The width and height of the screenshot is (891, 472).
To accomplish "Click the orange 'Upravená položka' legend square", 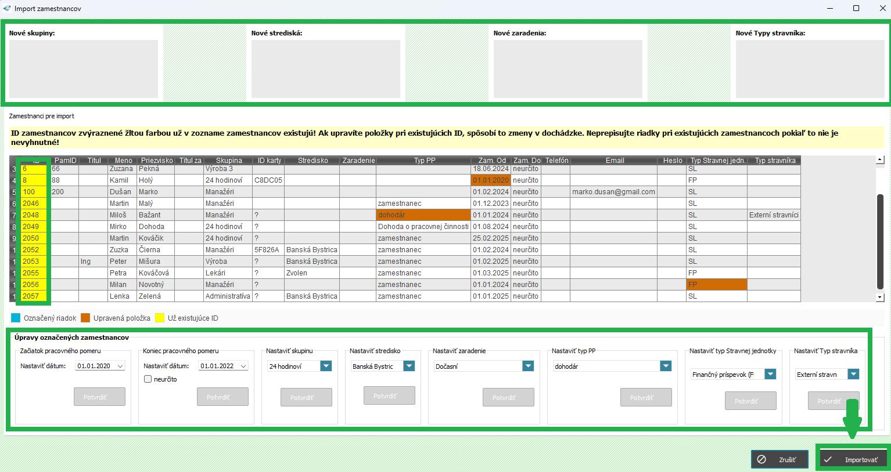I will [84, 318].
